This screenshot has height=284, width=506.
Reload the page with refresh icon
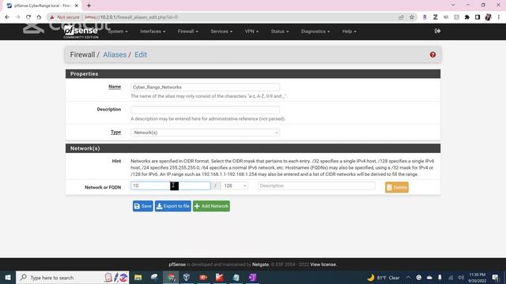click(x=28, y=17)
